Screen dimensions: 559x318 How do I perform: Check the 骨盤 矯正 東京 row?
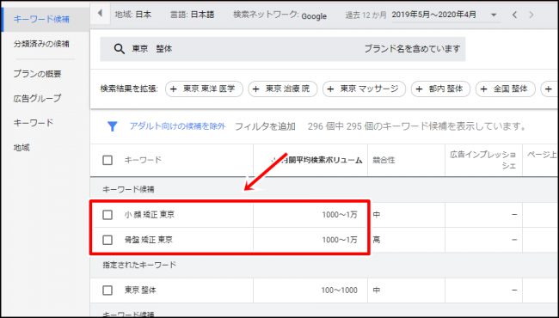pos(107,240)
